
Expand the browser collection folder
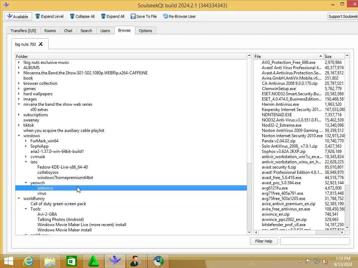pyautogui.click(x=19, y=83)
